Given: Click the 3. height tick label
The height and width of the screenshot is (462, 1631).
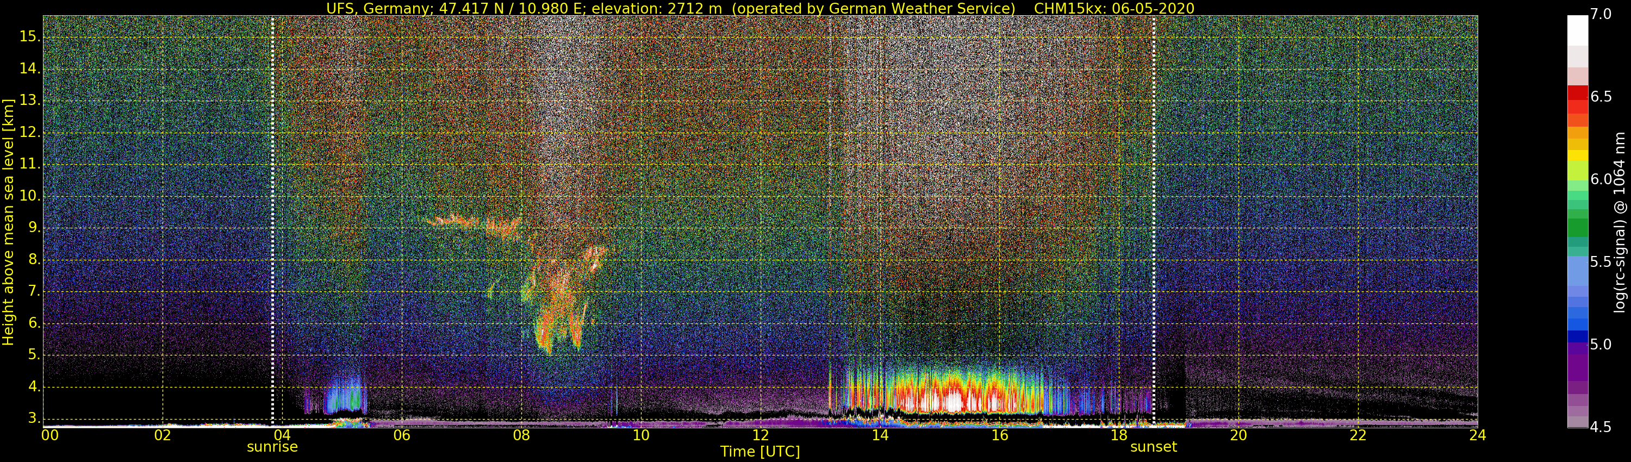Looking at the screenshot, I should (34, 419).
